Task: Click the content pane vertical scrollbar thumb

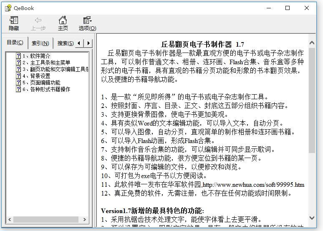Action: [x=312, y=100]
